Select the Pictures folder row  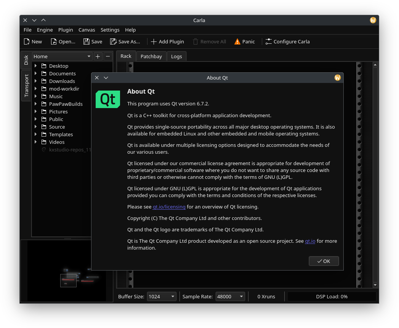[62, 111]
